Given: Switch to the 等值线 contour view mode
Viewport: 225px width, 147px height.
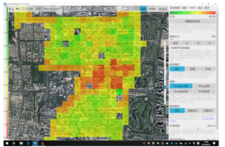Looking at the screenshot, I should pos(152,9).
